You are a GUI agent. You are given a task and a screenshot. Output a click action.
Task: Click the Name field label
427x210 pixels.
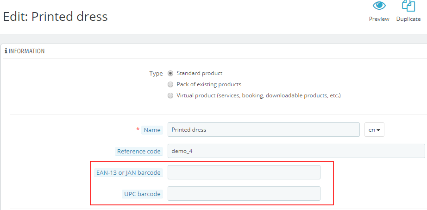[x=152, y=130]
